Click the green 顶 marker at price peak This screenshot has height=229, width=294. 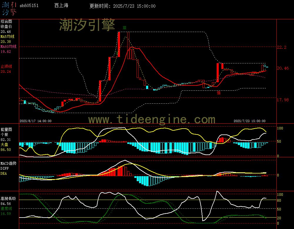coord(124,28)
